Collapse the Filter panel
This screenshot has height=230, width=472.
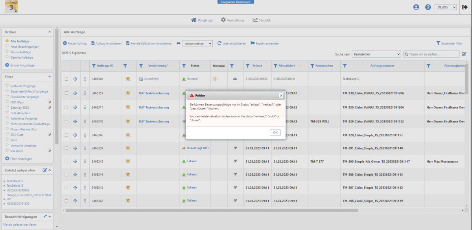pyautogui.click(x=50, y=77)
